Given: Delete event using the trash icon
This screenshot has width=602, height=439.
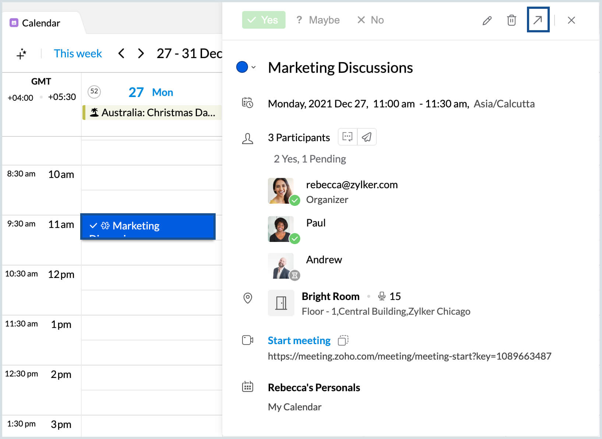Looking at the screenshot, I should coord(511,20).
